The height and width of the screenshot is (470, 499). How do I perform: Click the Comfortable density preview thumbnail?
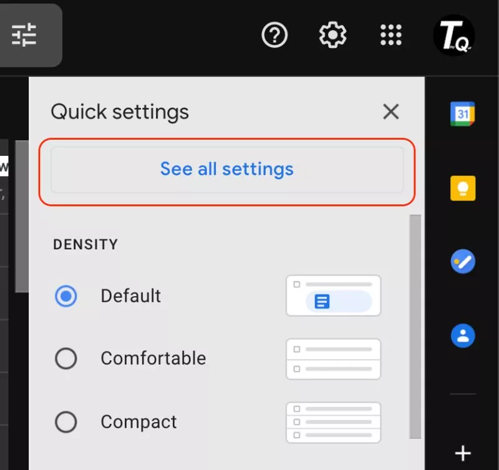point(333,359)
